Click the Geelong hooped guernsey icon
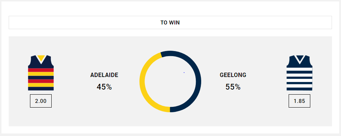The height and width of the screenshot is (136, 341). pos(299,73)
